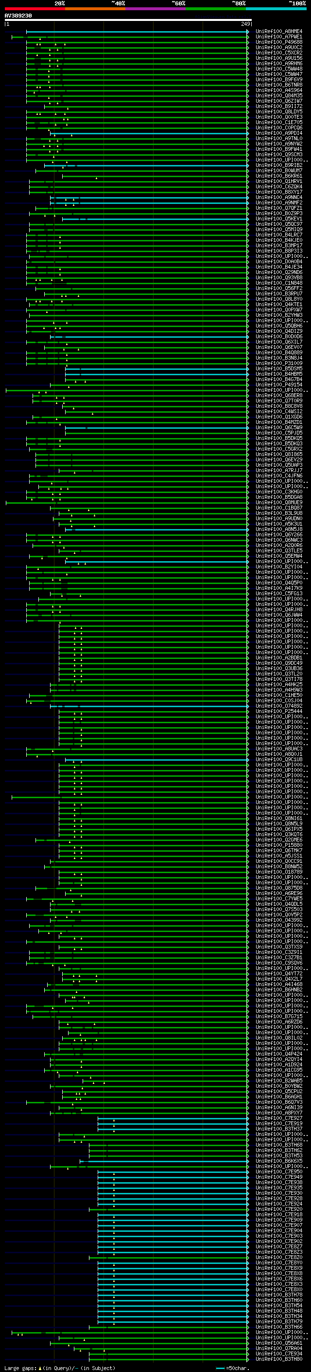This screenshot has width=311, height=1372.
Task: Click the cyan ~100% identity legend segment
Action: 276,9
